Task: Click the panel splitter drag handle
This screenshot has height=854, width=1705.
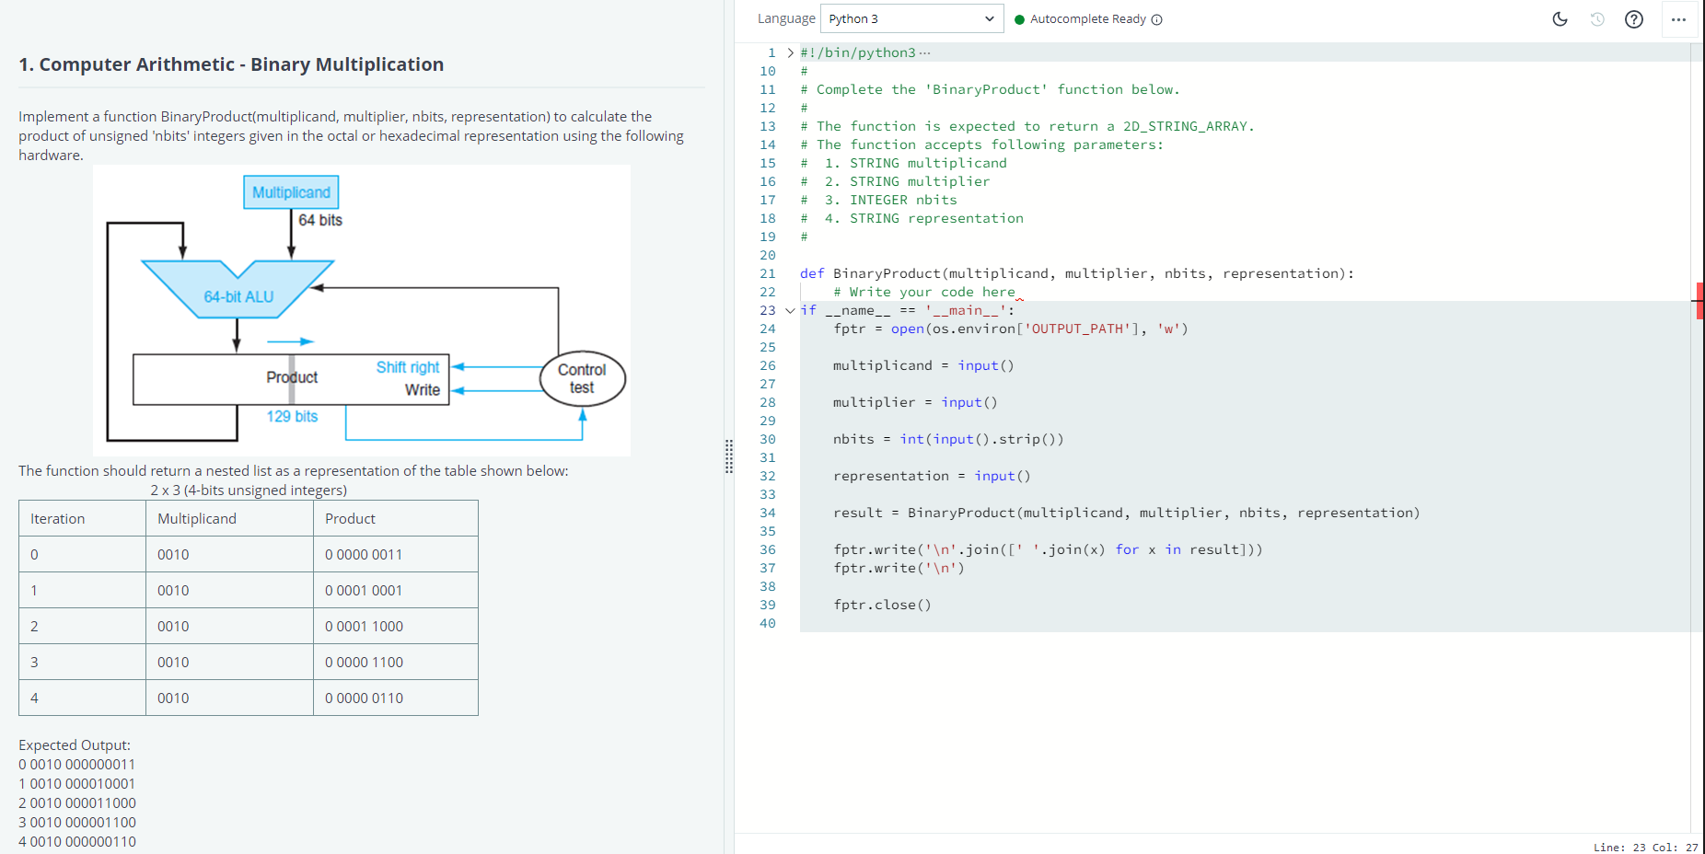Action: pyautogui.click(x=729, y=456)
